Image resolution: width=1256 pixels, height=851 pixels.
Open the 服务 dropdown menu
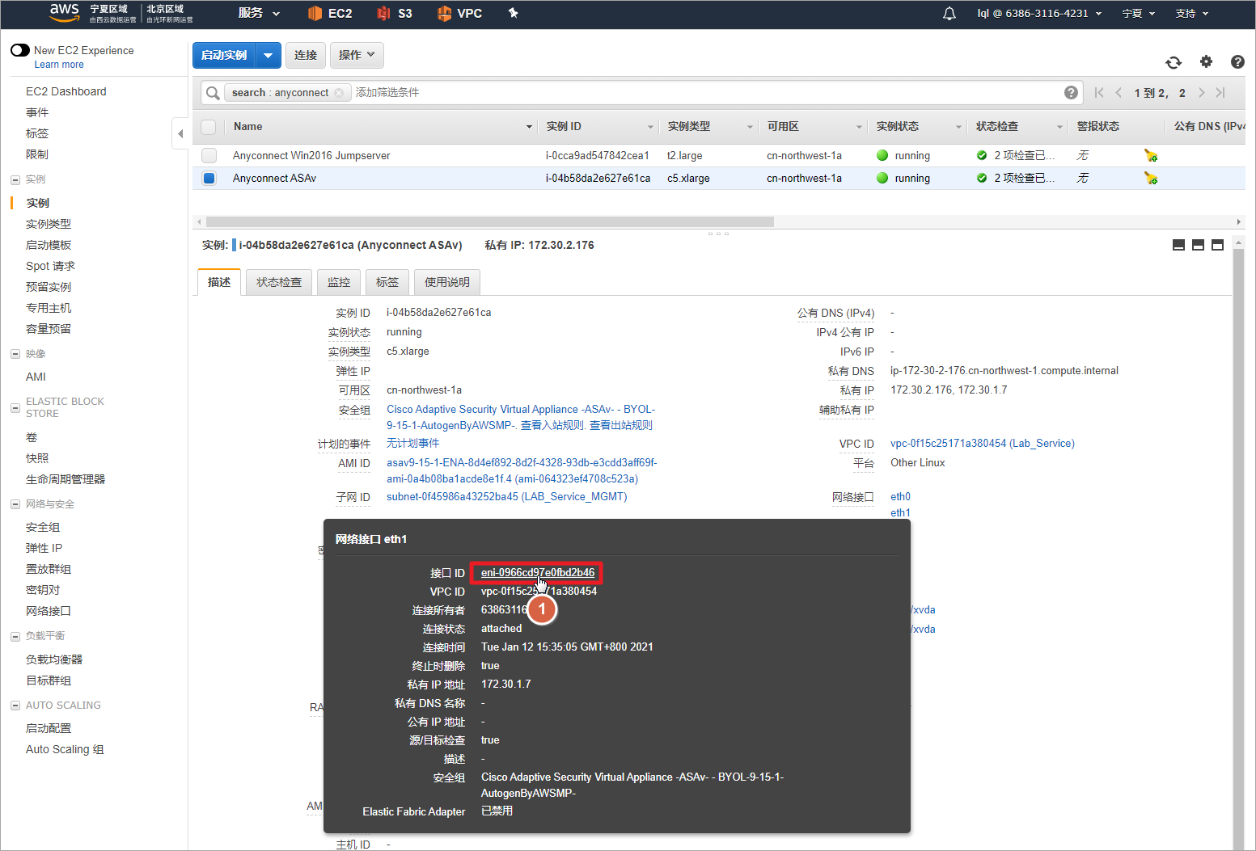259,13
